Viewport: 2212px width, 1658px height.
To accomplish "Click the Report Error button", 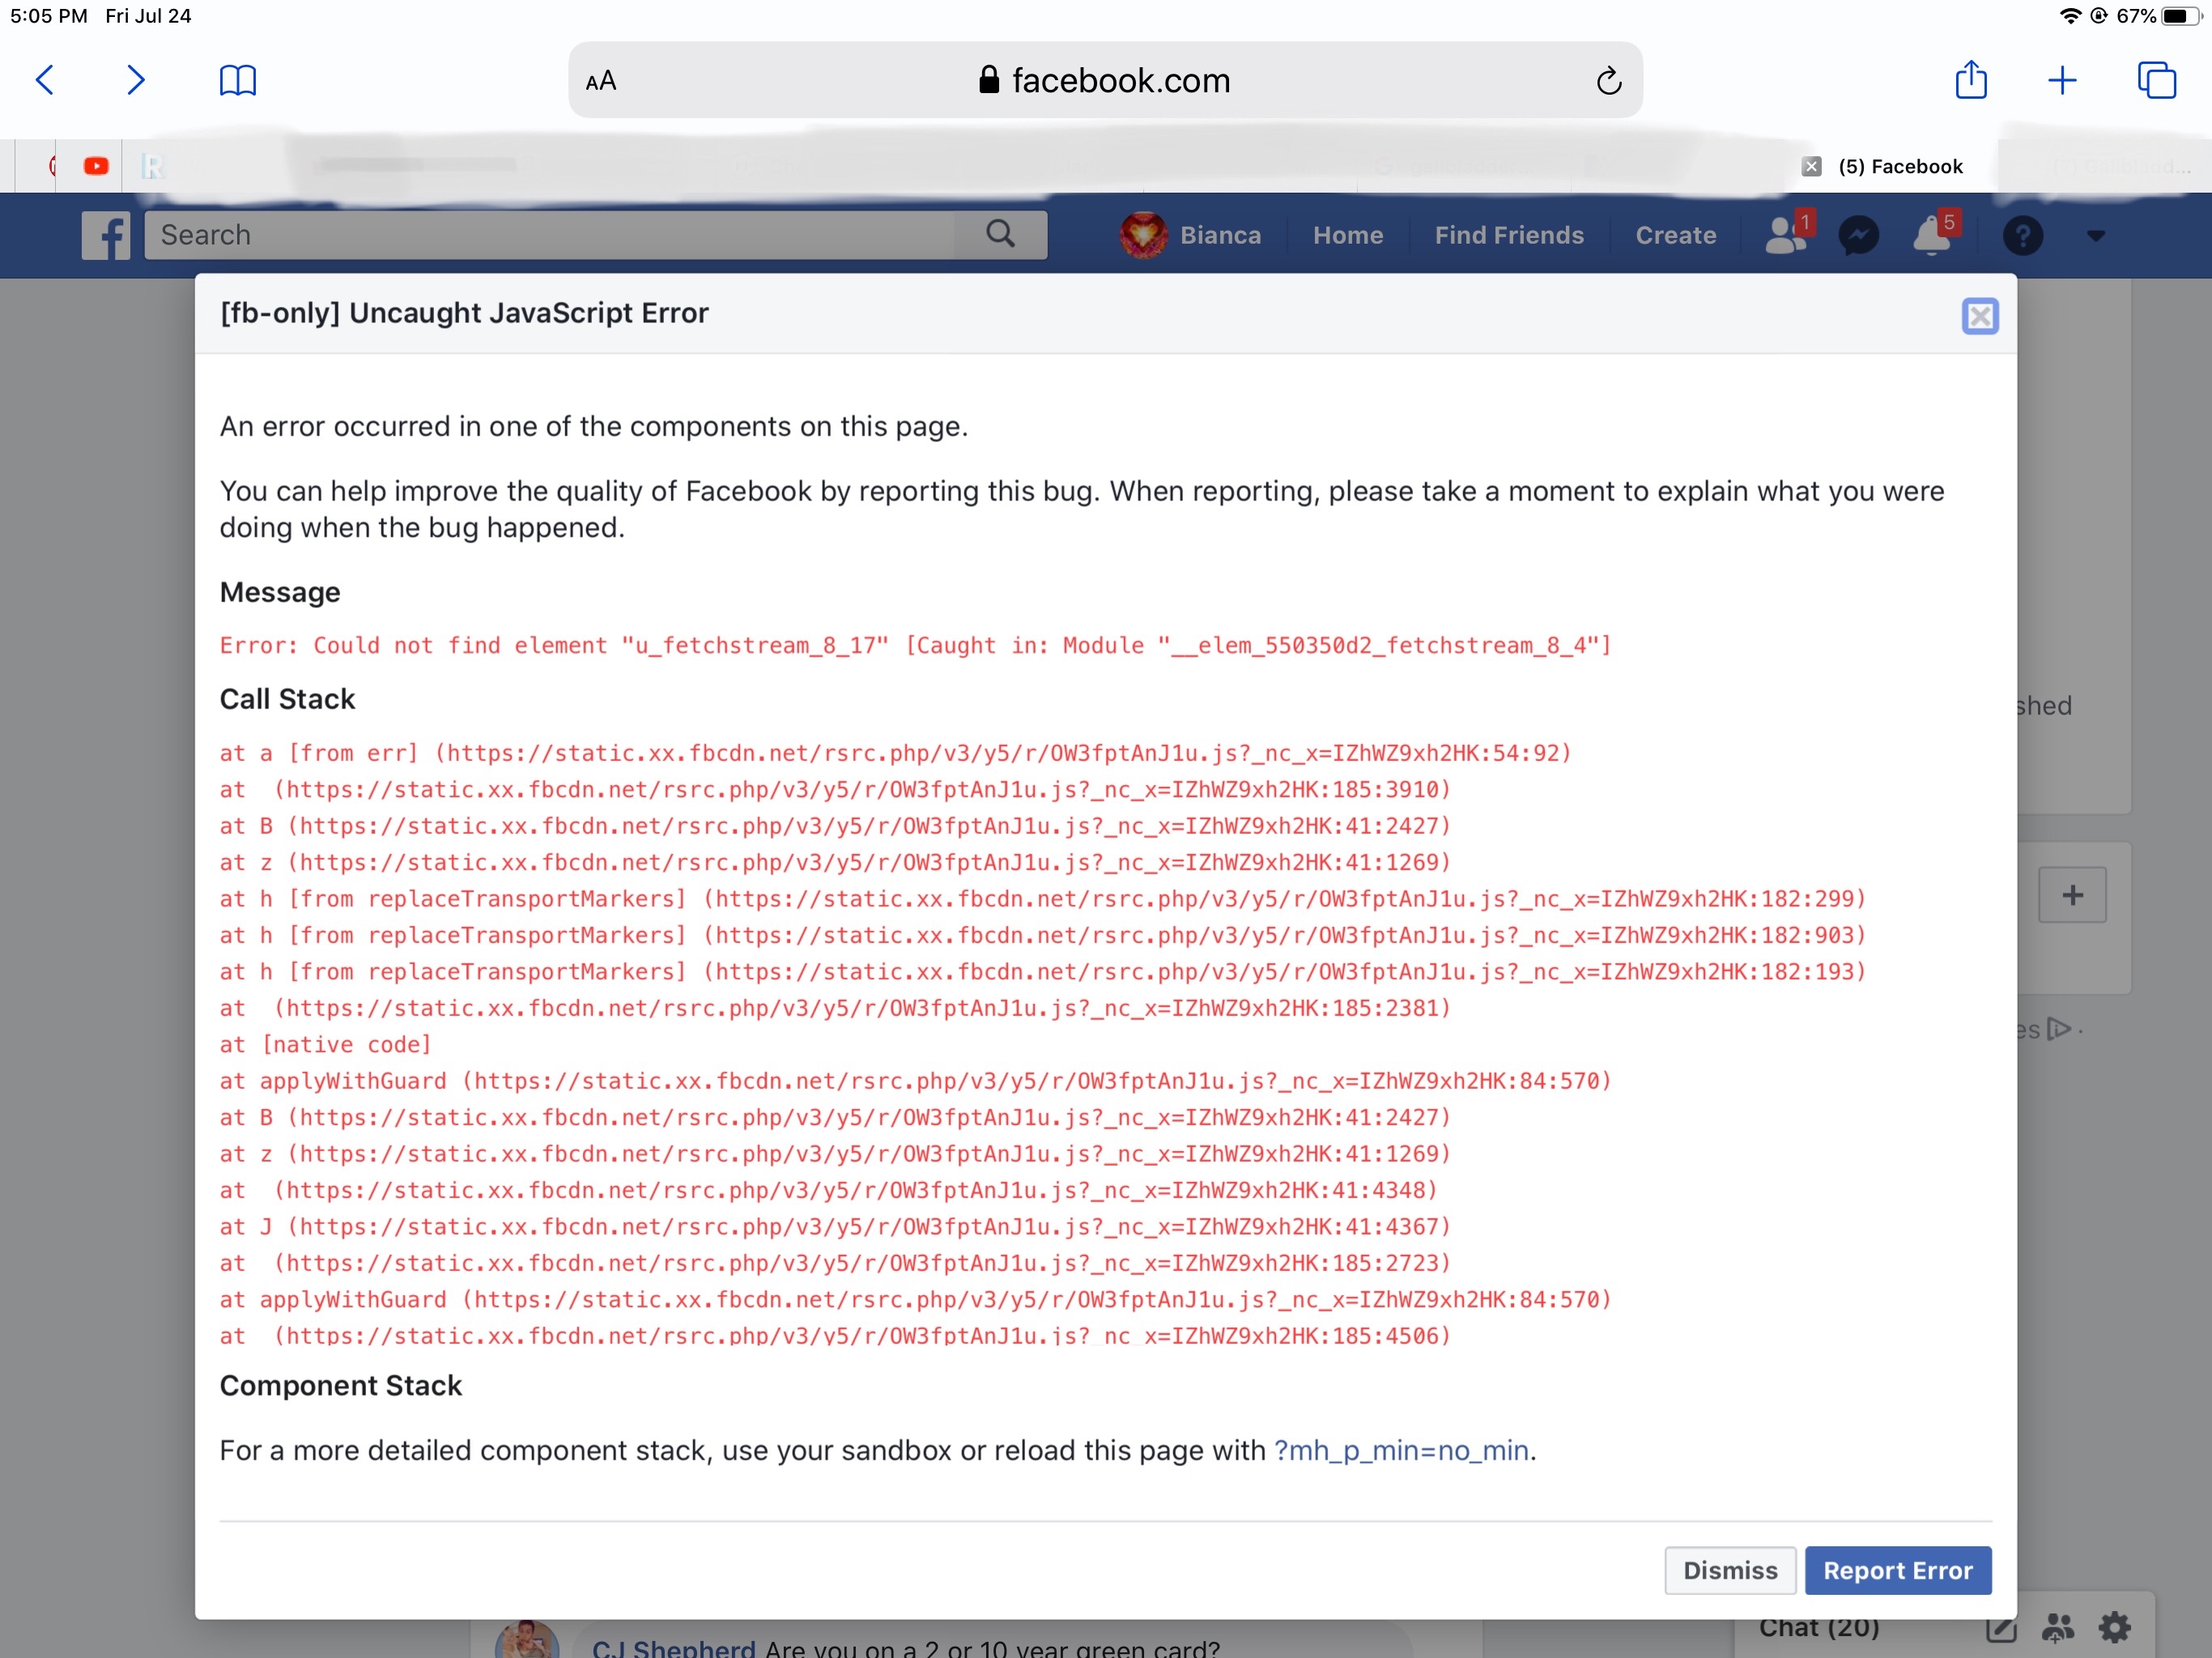I will pyautogui.click(x=1897, y=1570).
